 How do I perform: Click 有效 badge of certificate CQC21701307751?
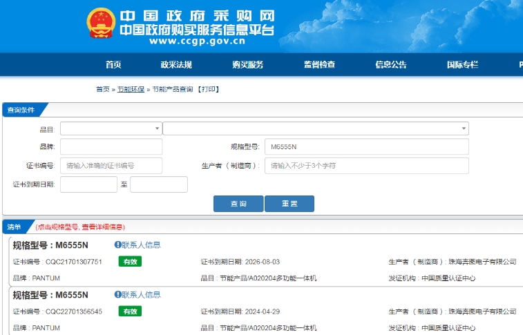coord(130,262)
